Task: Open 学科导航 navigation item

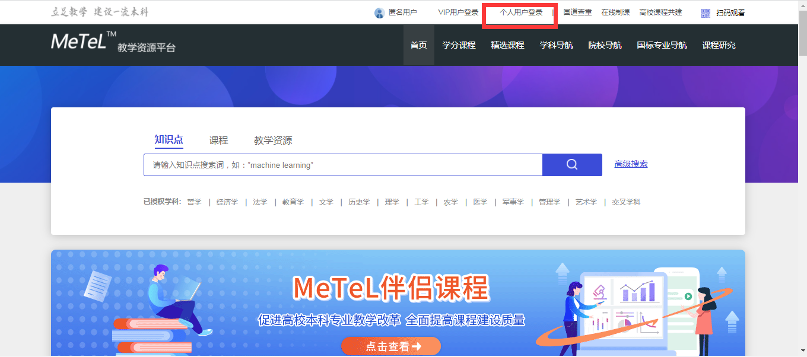Action: tap(556, 45)
